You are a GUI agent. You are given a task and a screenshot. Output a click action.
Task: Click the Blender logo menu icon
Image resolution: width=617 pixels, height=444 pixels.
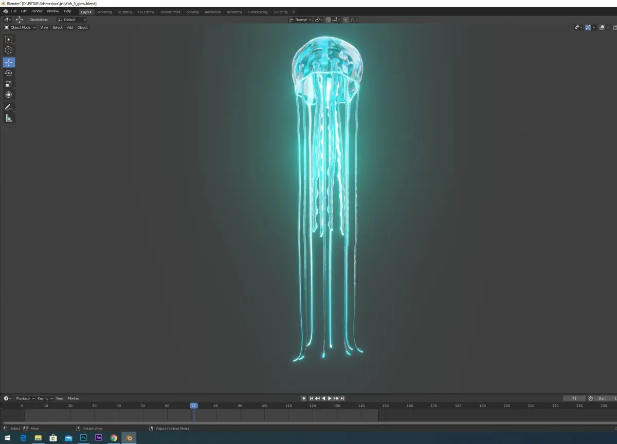pyautogui.click(x=5, y=11)
